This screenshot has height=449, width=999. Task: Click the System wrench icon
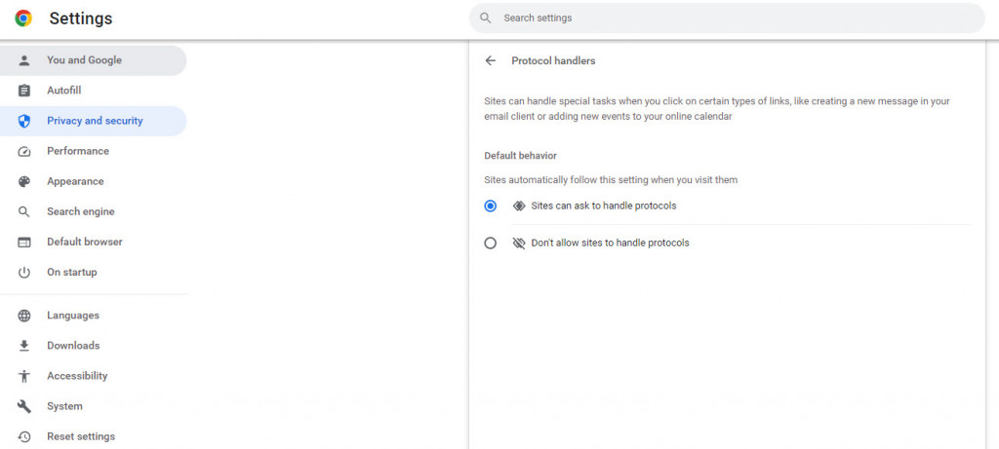24,406
